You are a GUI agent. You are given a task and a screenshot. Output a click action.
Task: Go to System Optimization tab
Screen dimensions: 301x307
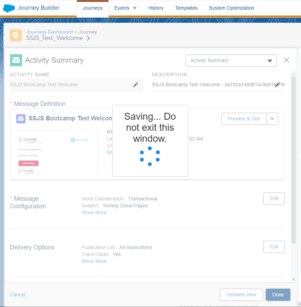click(x=231, y=8)
